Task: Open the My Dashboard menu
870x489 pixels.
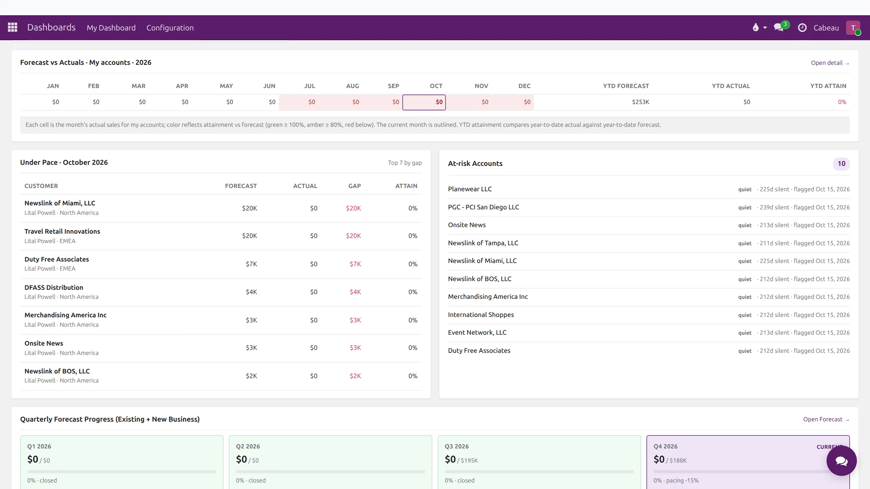Action: (111, 28)
